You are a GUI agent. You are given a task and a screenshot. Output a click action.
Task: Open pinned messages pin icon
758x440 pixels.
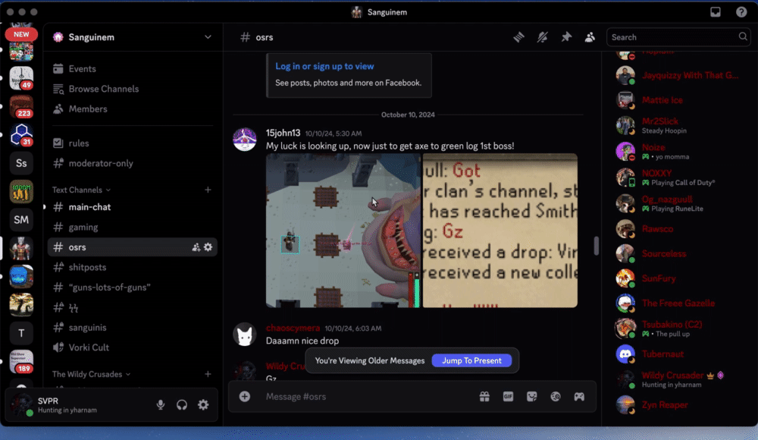point(566,37)
